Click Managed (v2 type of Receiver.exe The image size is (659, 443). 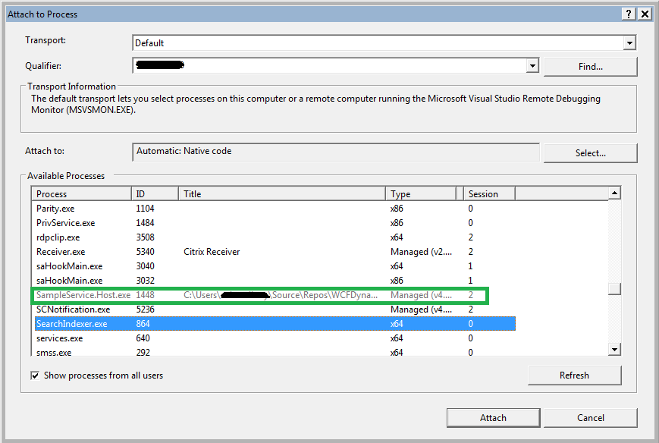pyautogui.click(x=421, y=252)
